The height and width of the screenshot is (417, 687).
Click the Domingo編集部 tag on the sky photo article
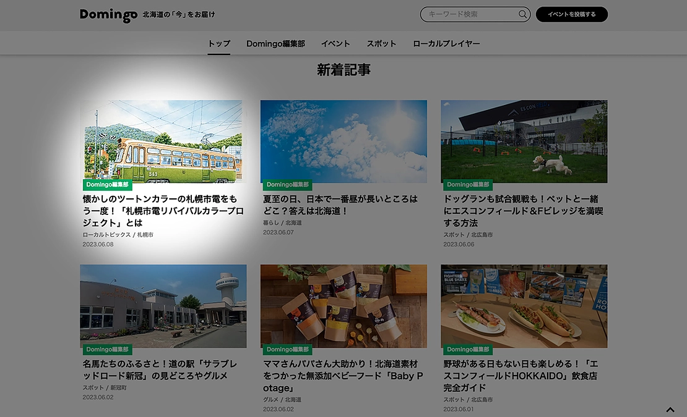pyautogui.click(x=287, y=185)
